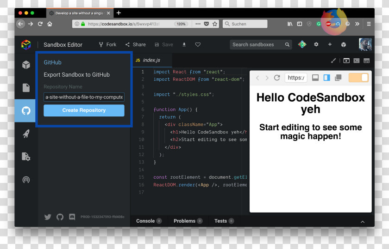
Task: Select the GitHub sidebar icon
Action: coord(26,110)
